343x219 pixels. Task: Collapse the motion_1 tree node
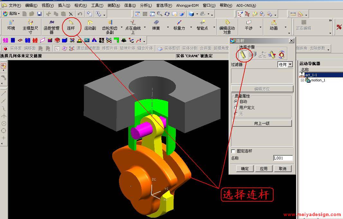[302, 80]
